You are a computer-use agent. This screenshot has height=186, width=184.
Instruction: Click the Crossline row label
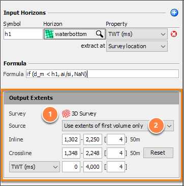(x=20, y=153)
